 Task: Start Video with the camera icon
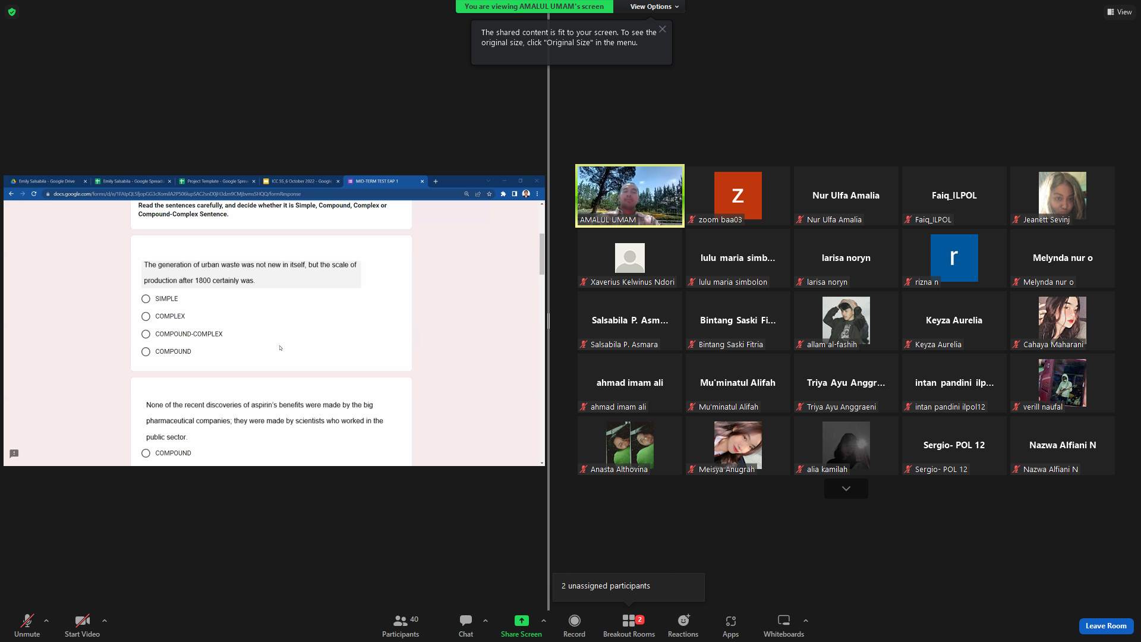pyautogui.click(x=82, y=625)
